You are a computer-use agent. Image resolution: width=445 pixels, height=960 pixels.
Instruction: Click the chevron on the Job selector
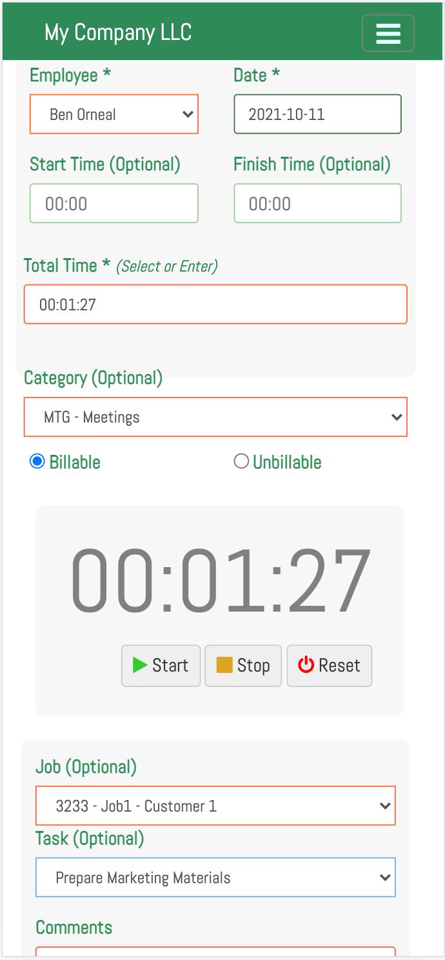coord(385,805)
